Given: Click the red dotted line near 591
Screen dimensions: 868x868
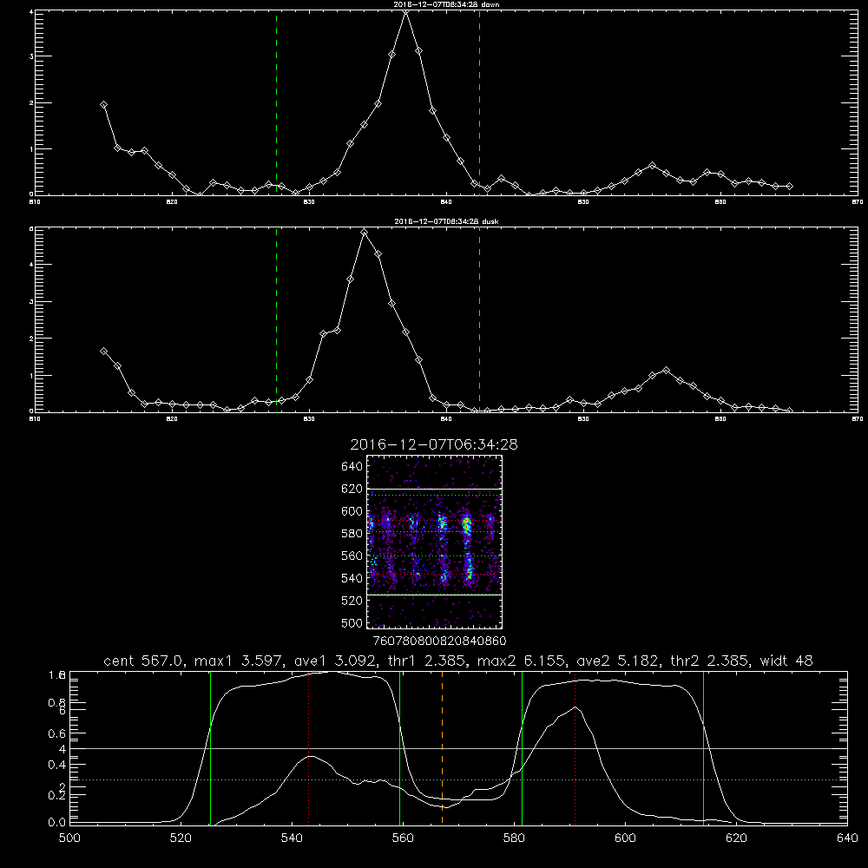Looking at the screenshot, I should click(x=575, y=747).
